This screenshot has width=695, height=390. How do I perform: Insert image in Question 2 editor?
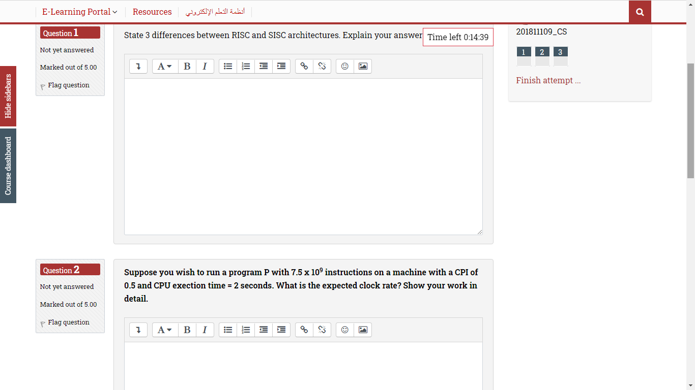[x=363, y=330]
